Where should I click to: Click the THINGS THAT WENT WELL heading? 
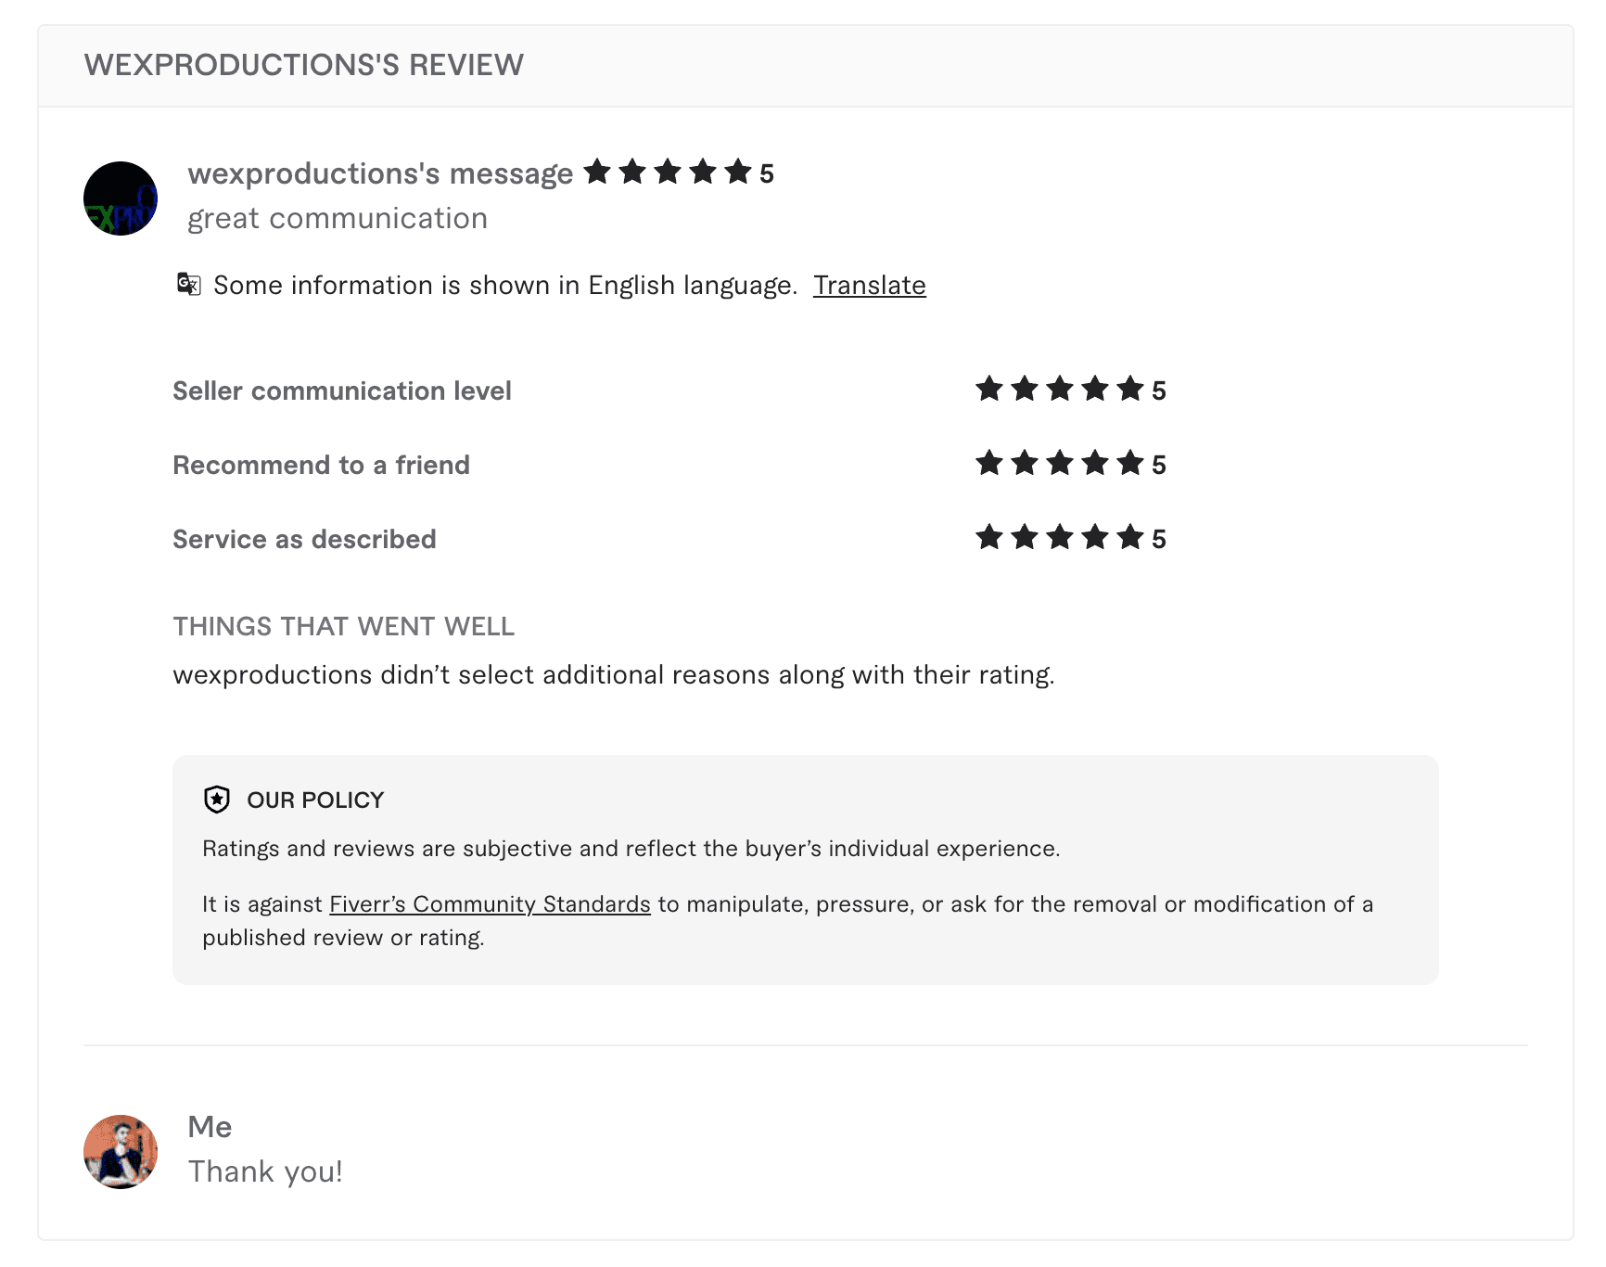click(343, 626)
